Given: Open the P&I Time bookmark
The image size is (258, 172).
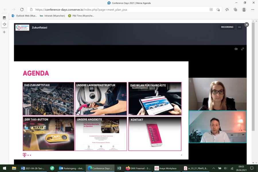Looking at the screenshot, I should click(x=81, y=16).
